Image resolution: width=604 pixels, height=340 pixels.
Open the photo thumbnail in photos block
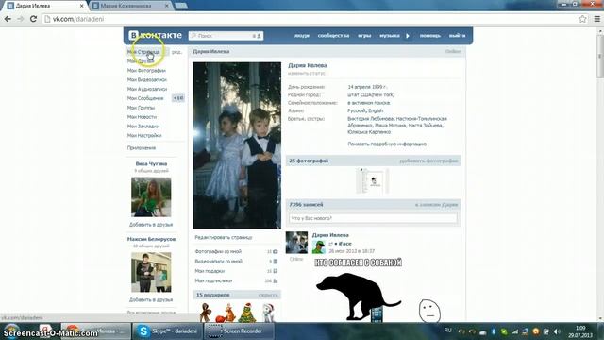point(373,180)
